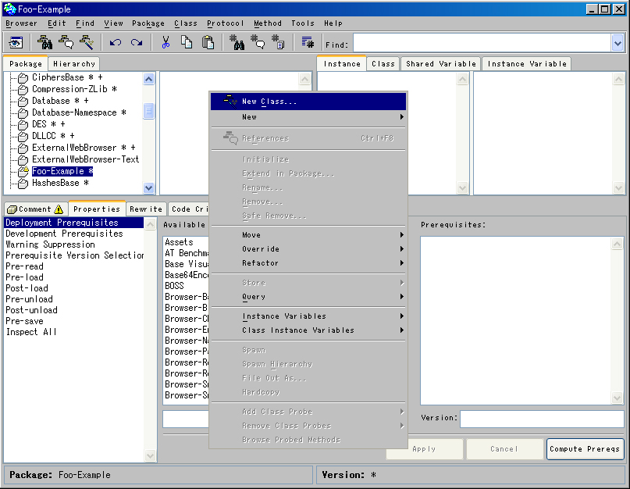Click the Compression-ZLib package icon
The height and width of the screenshot is (489, 630).
coord(23,89)
